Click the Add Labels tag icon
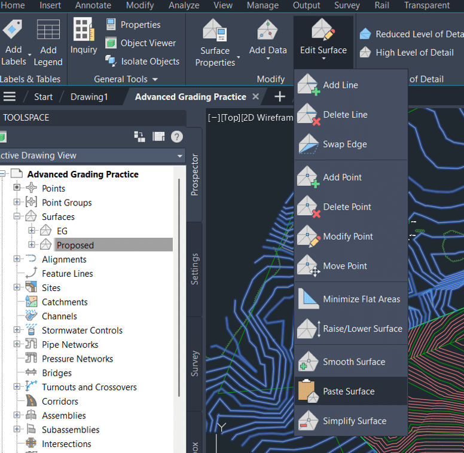464x453 pixels. pyautogui.click(x=13, y=29)
